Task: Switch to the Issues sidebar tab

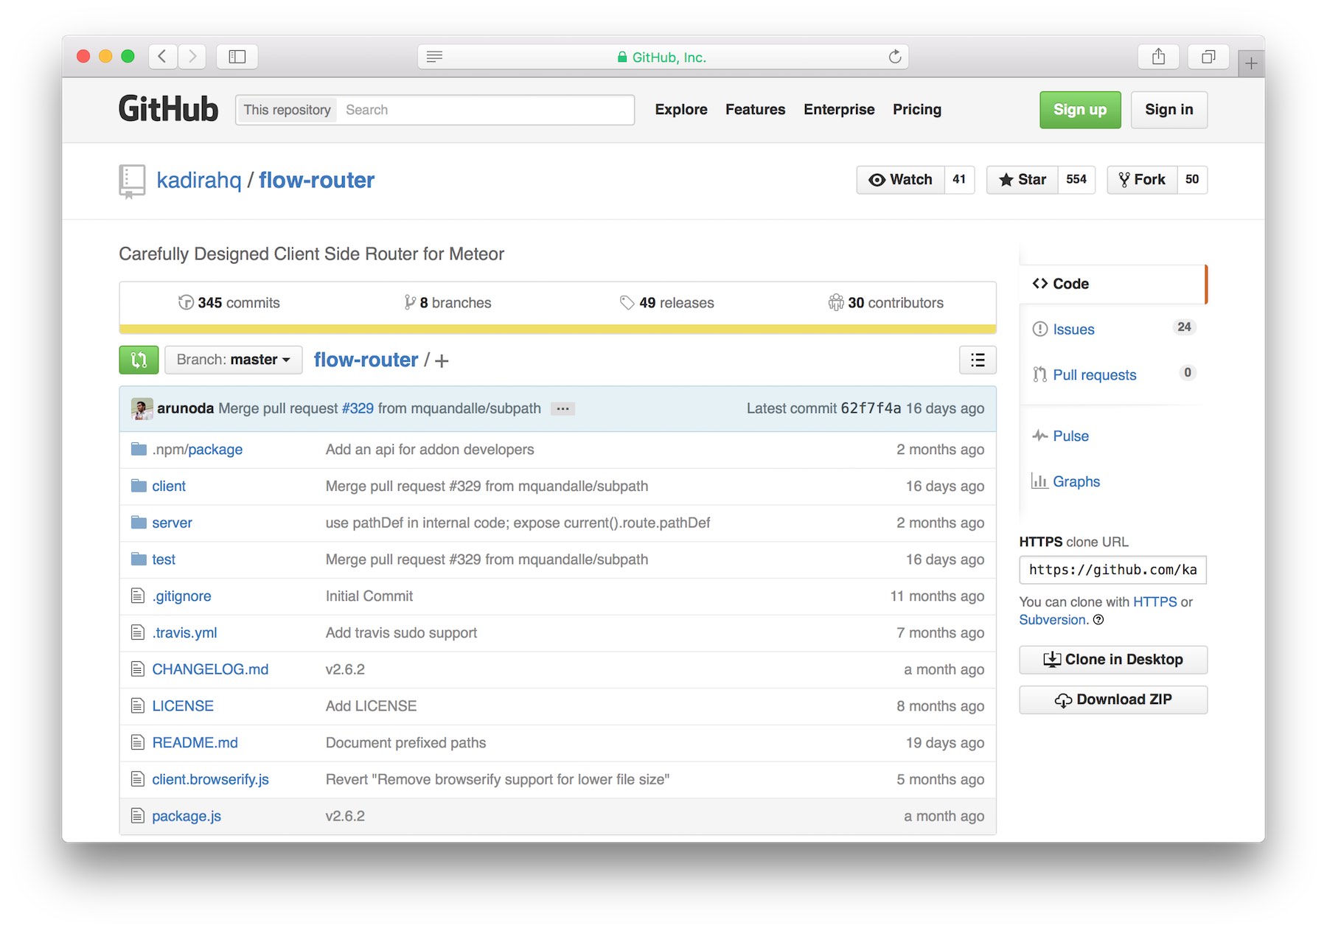Action: point(1073,329)
